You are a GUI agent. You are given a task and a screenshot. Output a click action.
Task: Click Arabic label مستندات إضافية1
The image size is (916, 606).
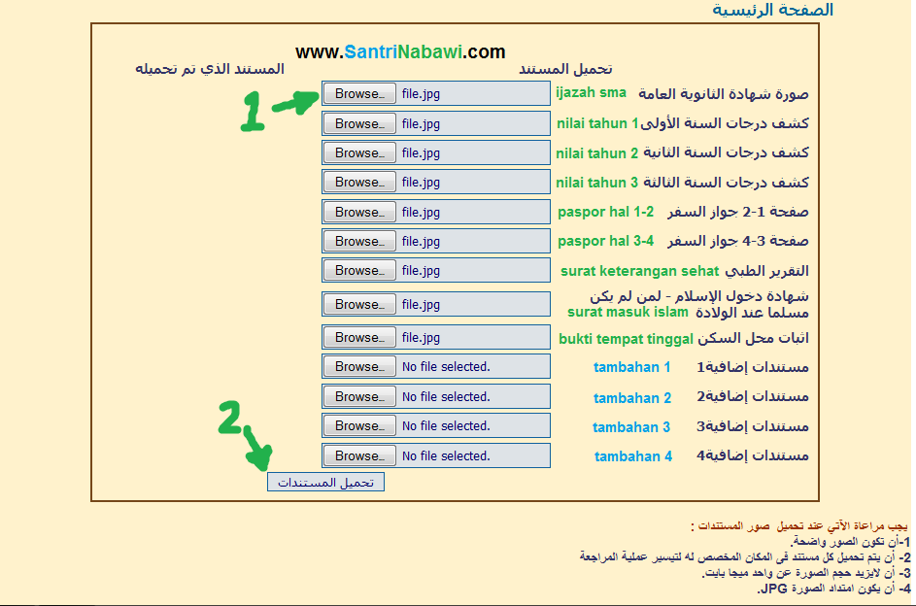pos(753,367)
